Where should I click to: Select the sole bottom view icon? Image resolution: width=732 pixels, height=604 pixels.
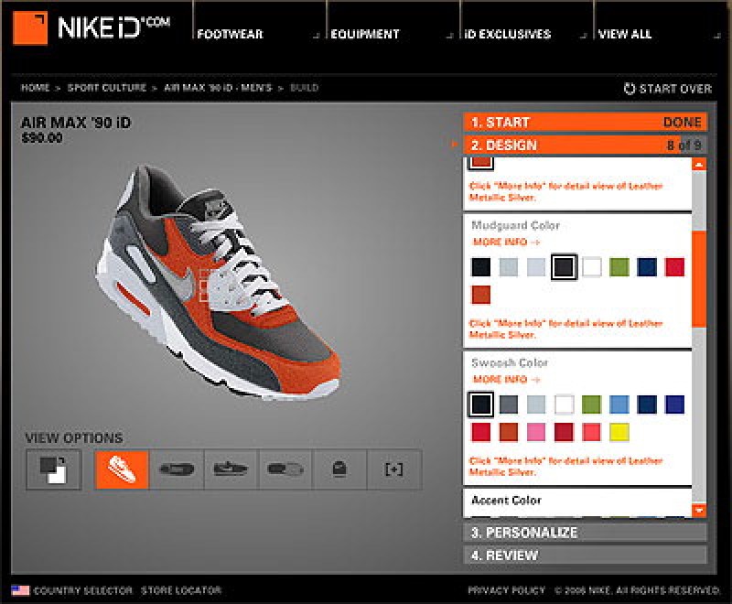[x=285, y=469]
